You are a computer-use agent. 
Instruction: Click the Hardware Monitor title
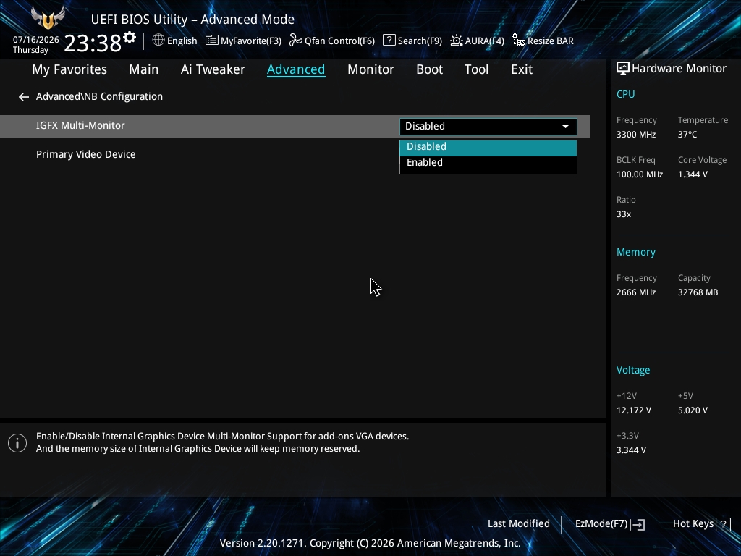(679, 69)
